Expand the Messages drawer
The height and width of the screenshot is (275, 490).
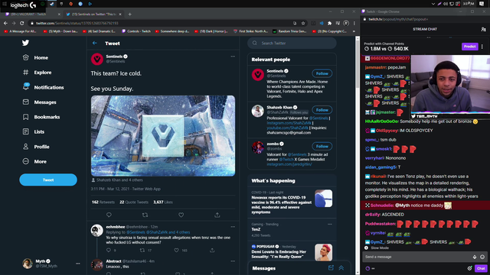341,268
